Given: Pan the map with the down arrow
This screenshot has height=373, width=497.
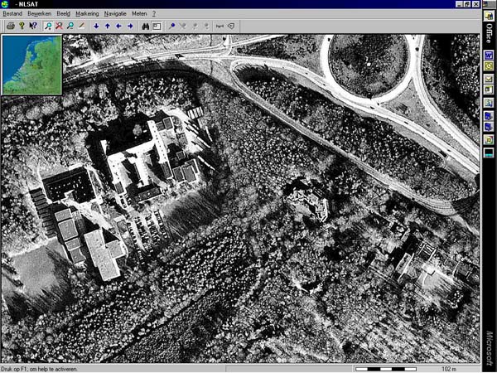Looking at the screenshot, I should (x=96, y=26).
